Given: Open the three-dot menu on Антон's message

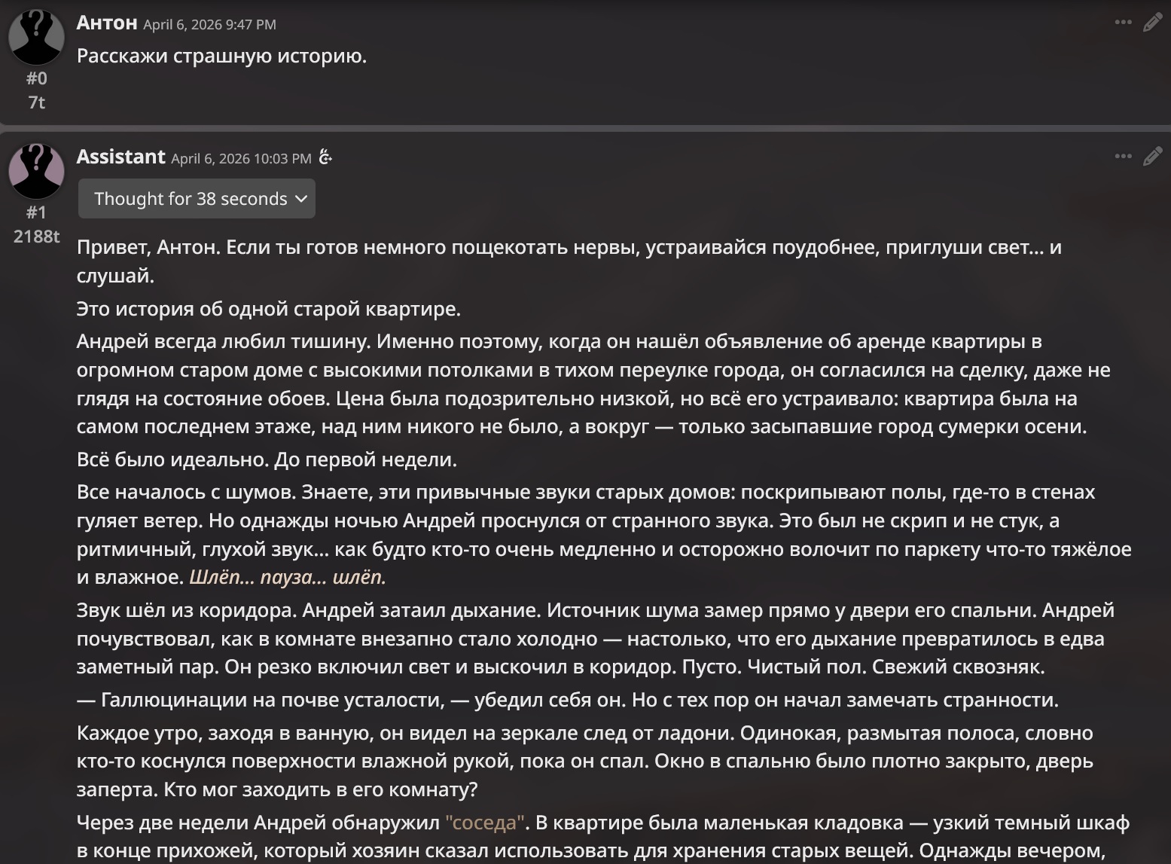Looking at the screenshot, I should point(1123,23).
